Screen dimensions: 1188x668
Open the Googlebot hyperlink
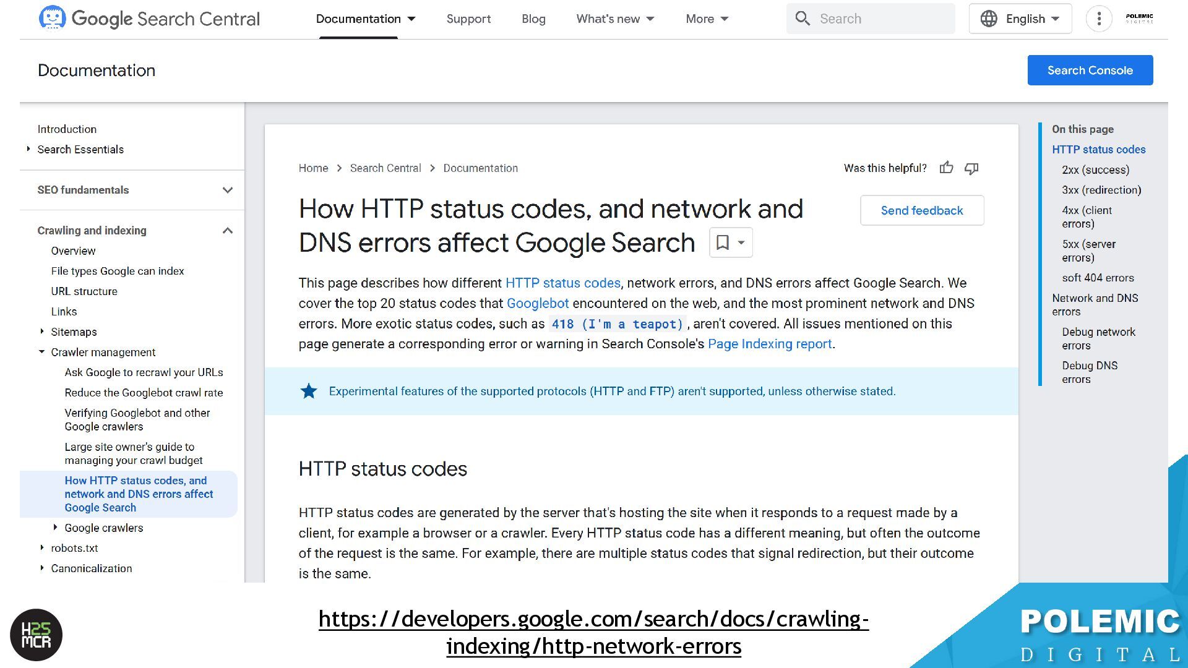[x=537, y=303]
